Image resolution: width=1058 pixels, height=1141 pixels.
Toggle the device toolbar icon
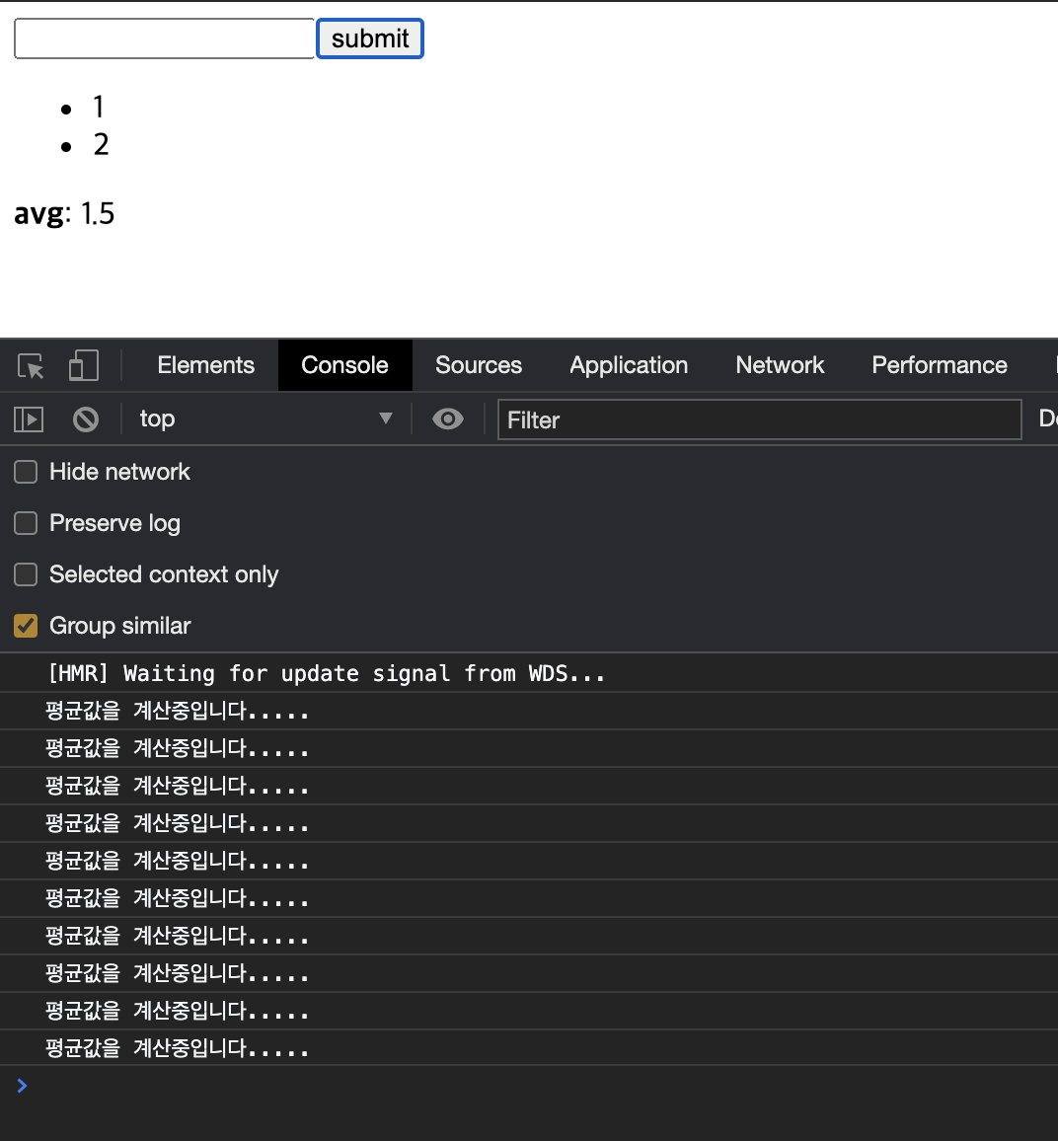(84, 365)
